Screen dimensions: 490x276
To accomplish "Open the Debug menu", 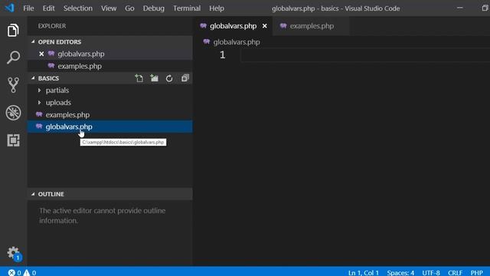I will tap(153, 8).
